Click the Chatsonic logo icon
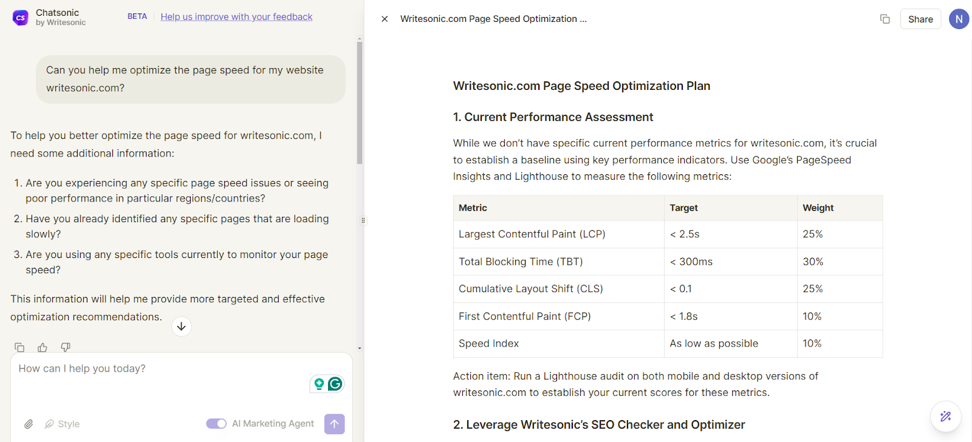The width and height of the screenshot is (972, 442). 21,18
